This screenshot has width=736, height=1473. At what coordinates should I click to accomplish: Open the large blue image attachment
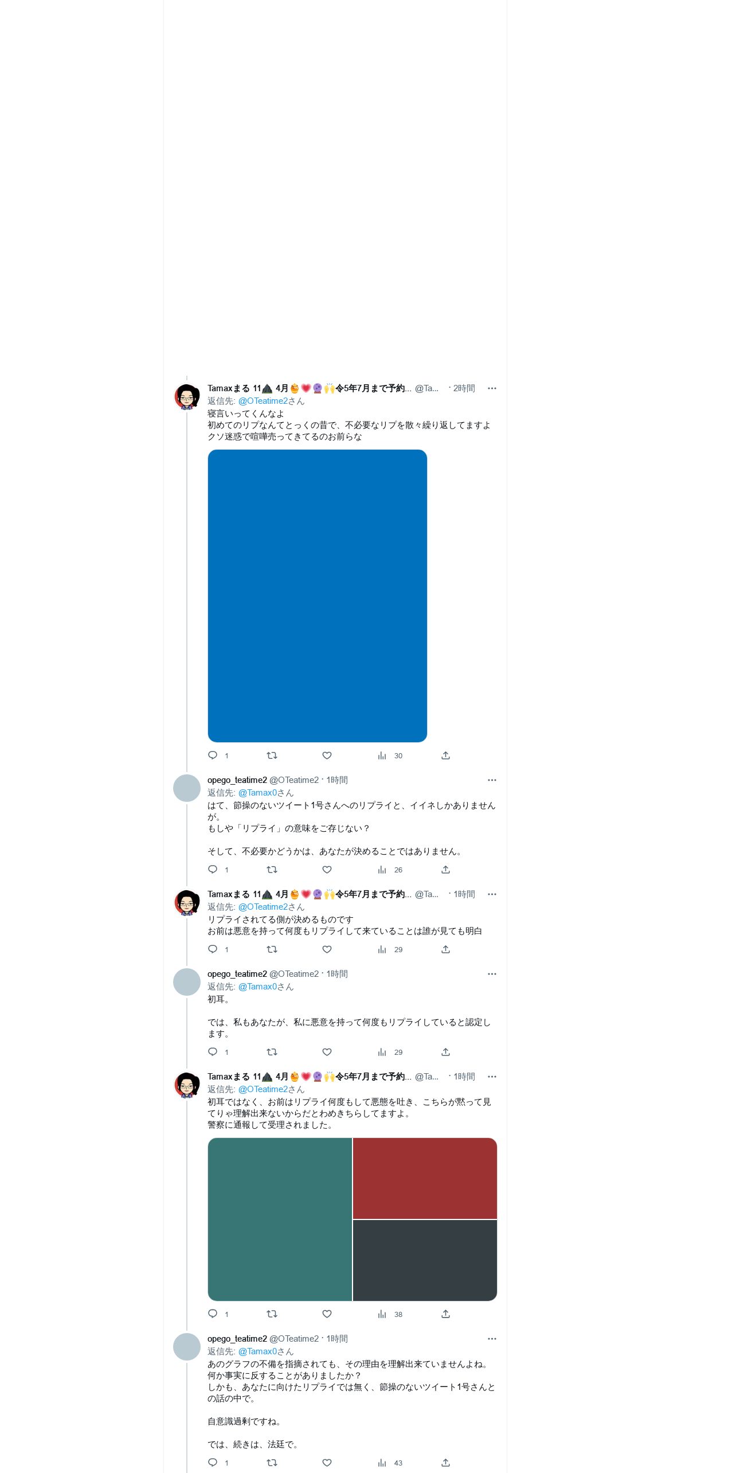pyautogui.click(x=318, y=596)
